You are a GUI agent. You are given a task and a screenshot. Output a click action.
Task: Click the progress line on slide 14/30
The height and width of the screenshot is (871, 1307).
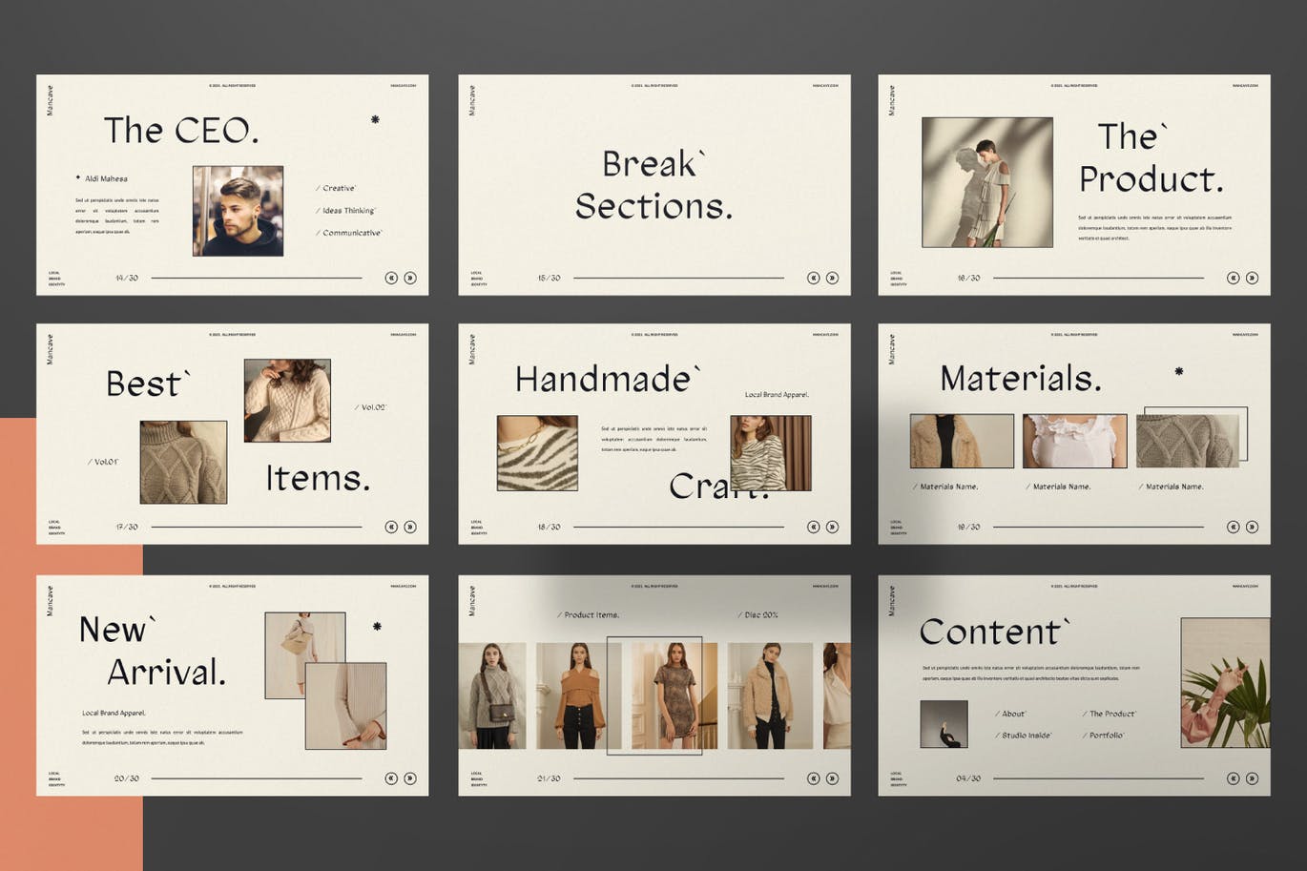(256, 278)
